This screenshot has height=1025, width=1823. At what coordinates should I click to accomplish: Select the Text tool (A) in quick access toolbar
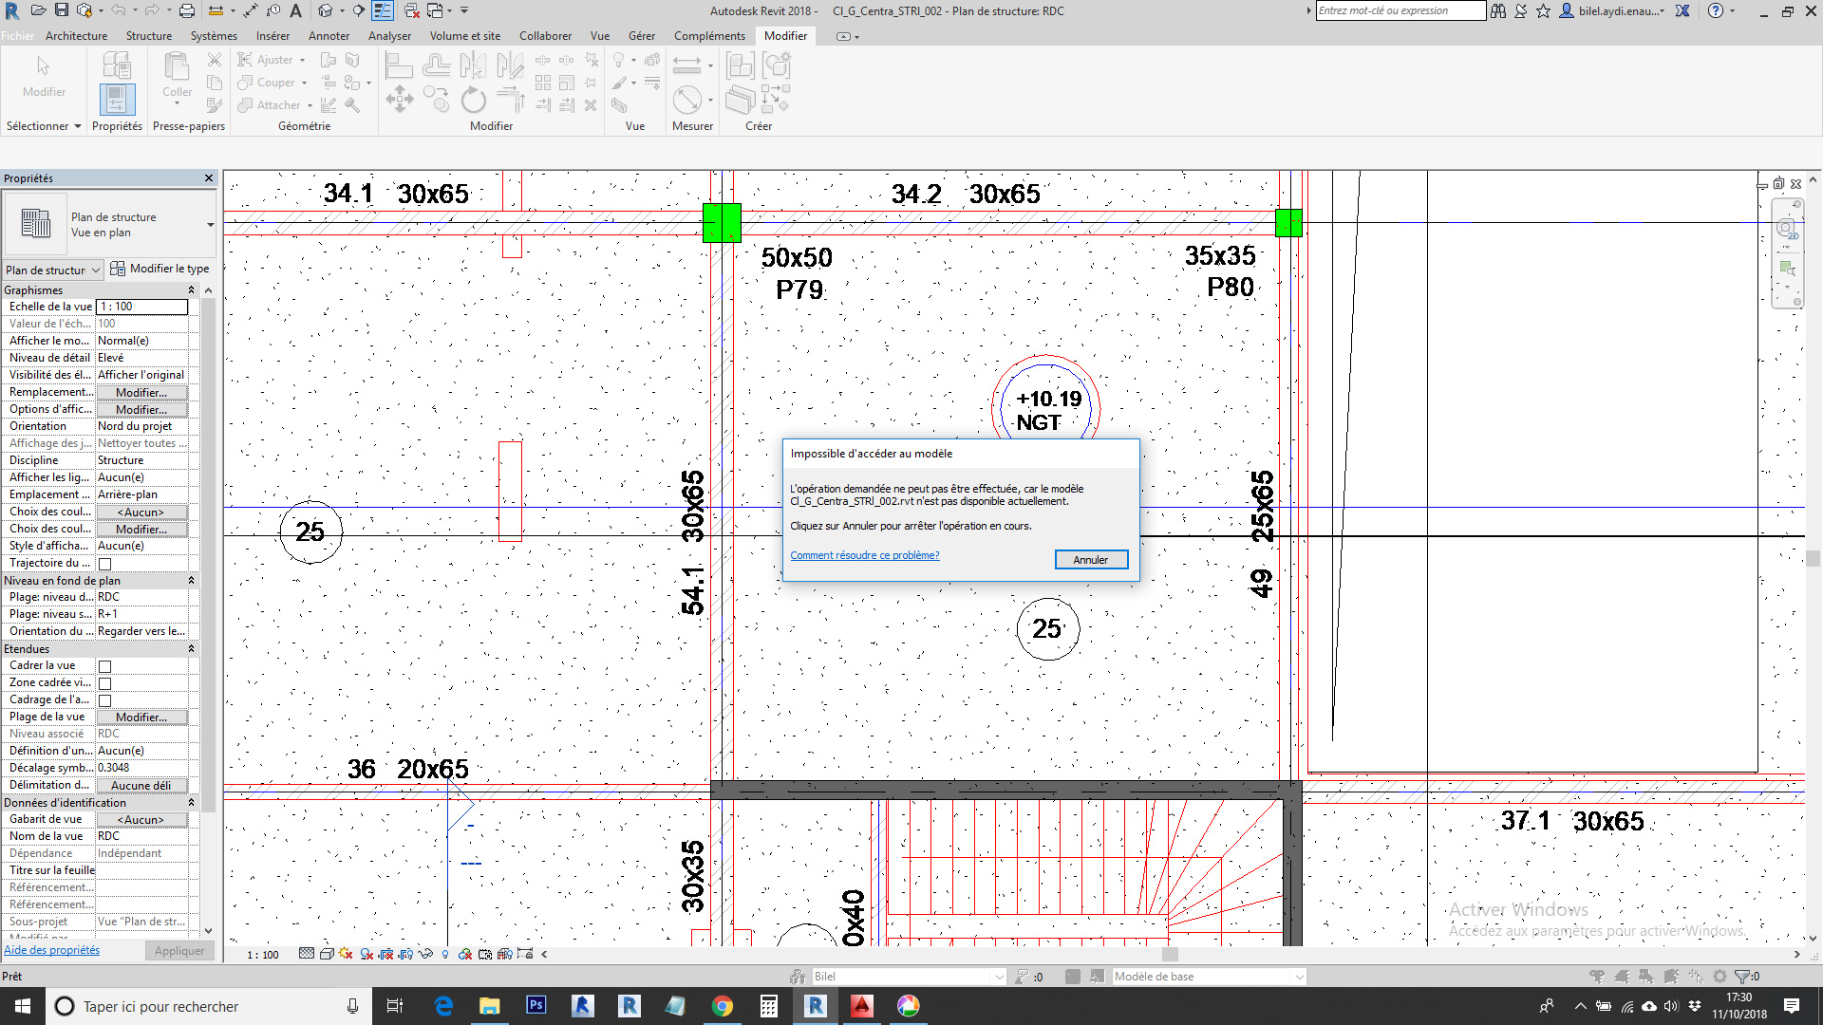coord(295,10)
